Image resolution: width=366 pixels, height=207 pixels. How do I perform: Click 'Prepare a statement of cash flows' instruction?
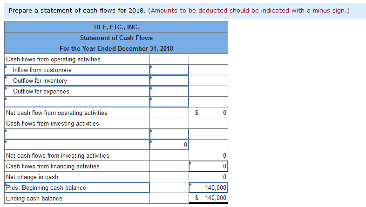click(x=77, y=11)
